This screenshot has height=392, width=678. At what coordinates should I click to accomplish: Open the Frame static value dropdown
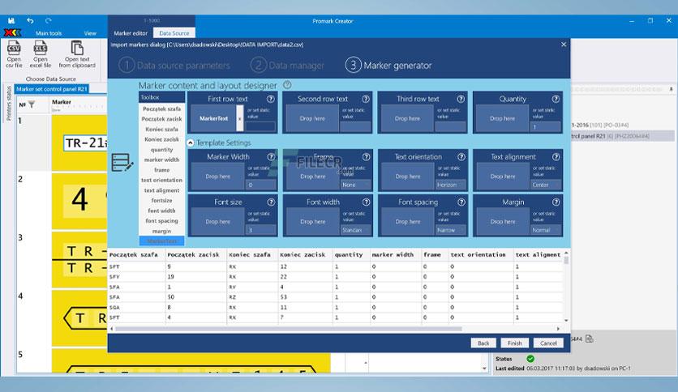[x=355, y=185]
